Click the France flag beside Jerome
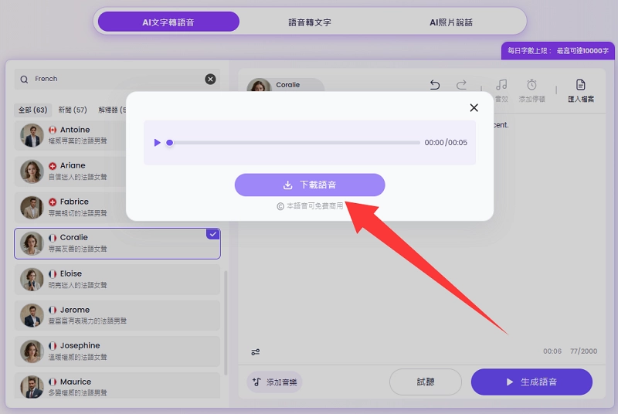This screenshot has width=618, height=414. 53,310
